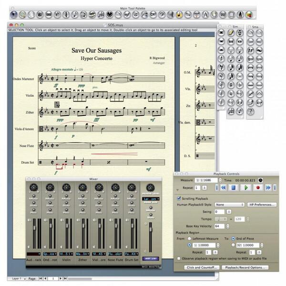Open Playback/Record Options
Viewport: 286px width, 286px height.
[245, 267]
